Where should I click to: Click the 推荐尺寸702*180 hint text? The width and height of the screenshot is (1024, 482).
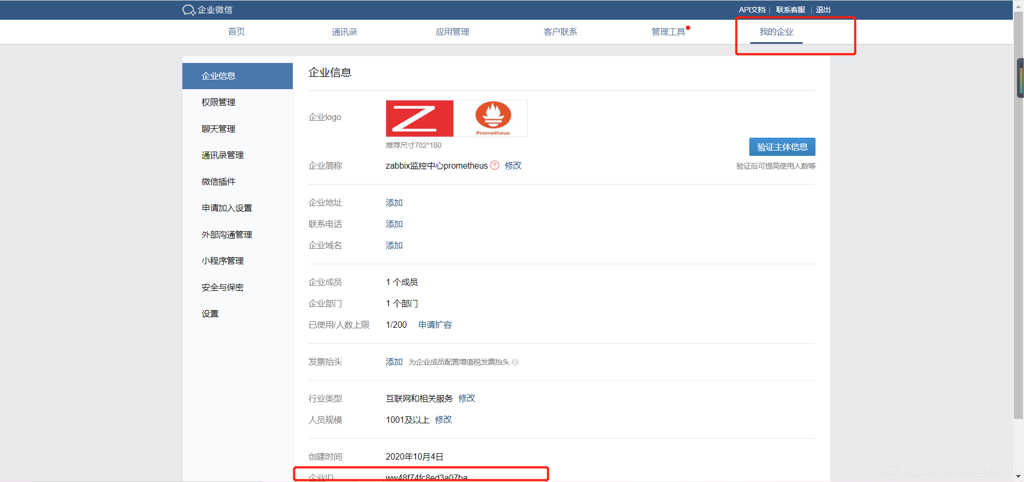point(413,145)
